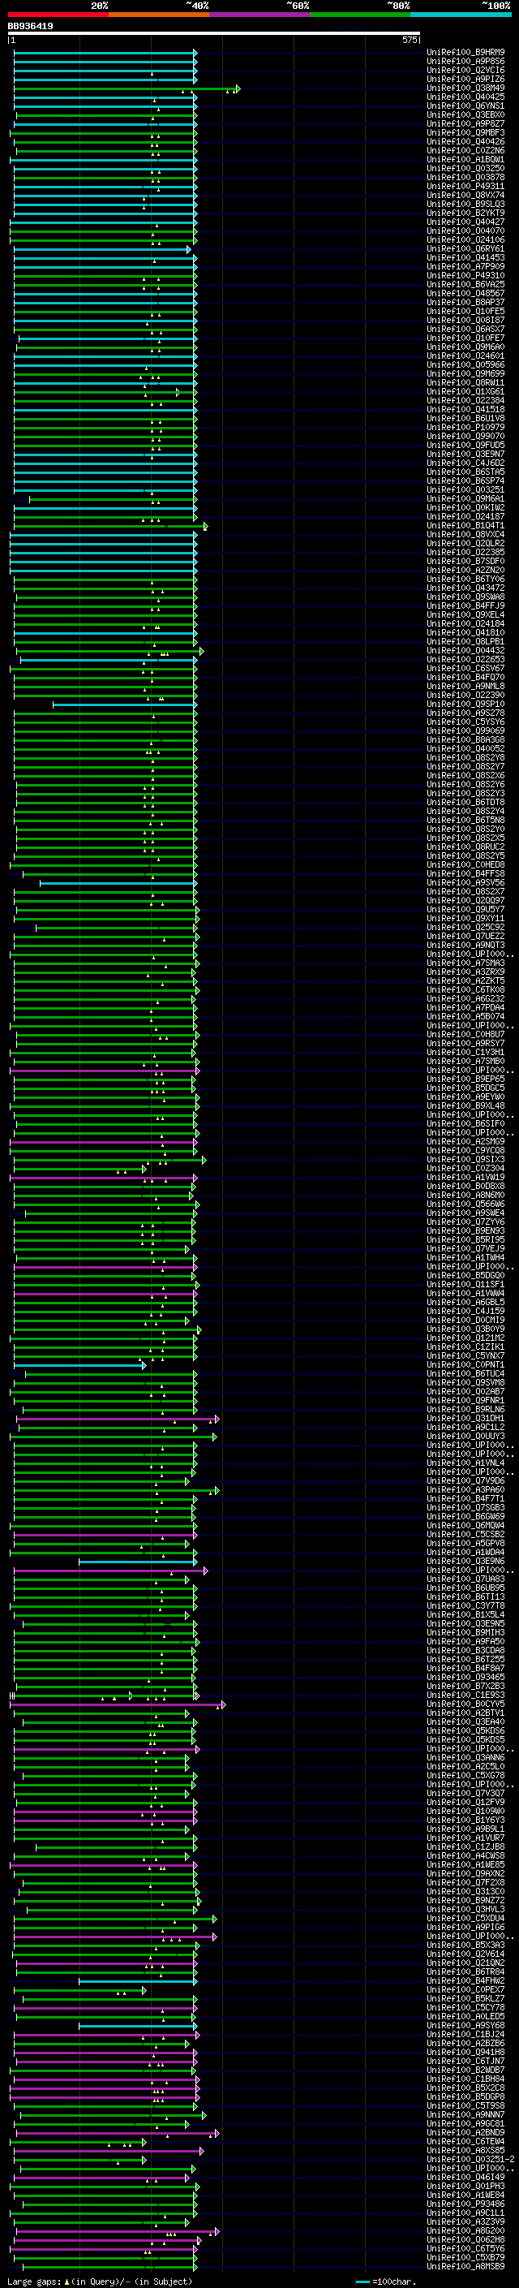
Task: Click UniRef100_Q05966 label
Action: [465, 365]
